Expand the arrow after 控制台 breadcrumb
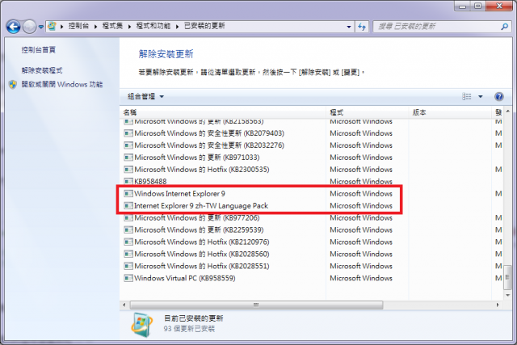This screenshot has width=517, height=345. tap(95, 27)
